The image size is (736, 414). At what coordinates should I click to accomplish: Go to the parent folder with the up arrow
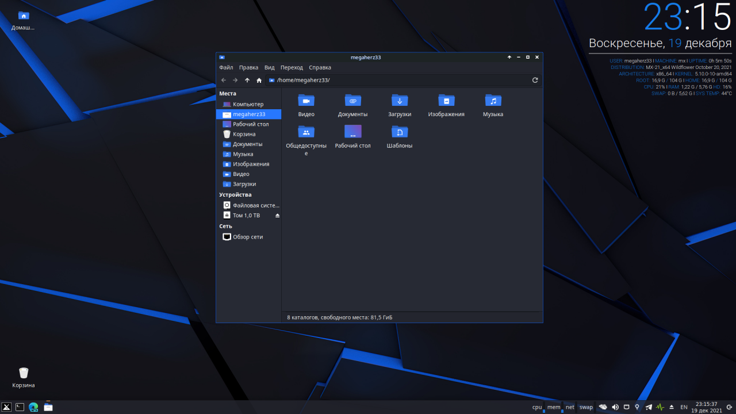tap(247, 80)
